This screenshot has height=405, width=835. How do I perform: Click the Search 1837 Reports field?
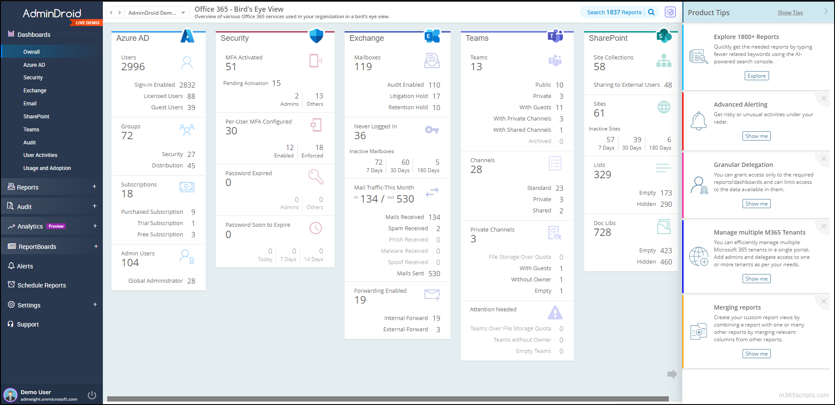coord(614,12)
